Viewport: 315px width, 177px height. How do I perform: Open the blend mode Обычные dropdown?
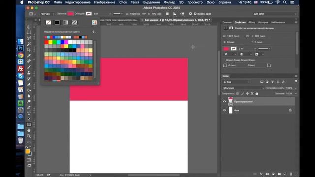click(243, 88)
